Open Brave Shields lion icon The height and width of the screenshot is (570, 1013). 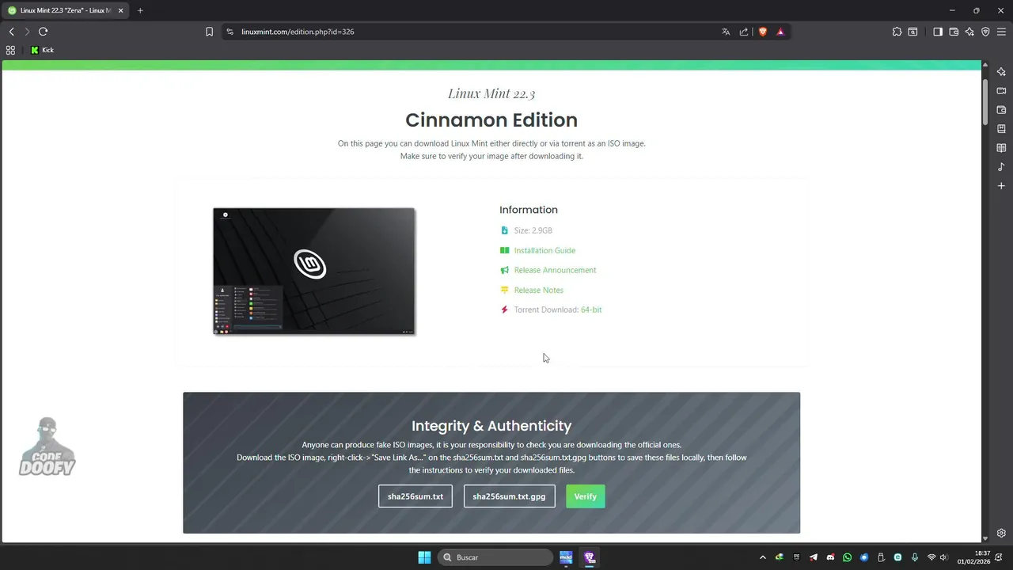tap(763, 32)
